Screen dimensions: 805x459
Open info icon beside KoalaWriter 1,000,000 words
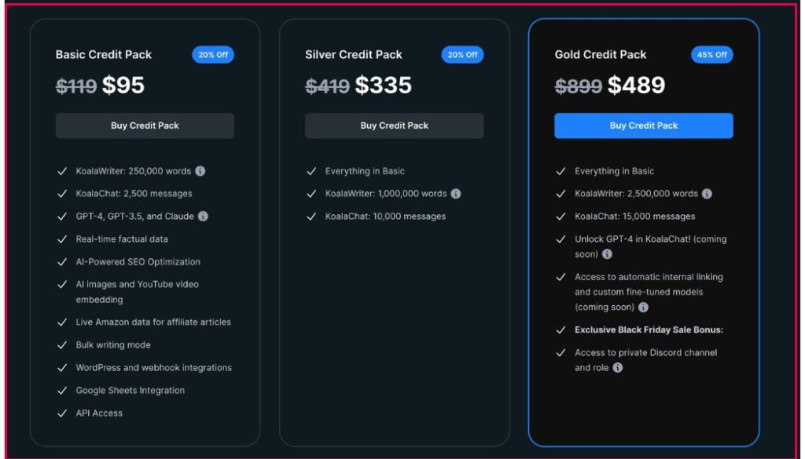click(456, 194)
